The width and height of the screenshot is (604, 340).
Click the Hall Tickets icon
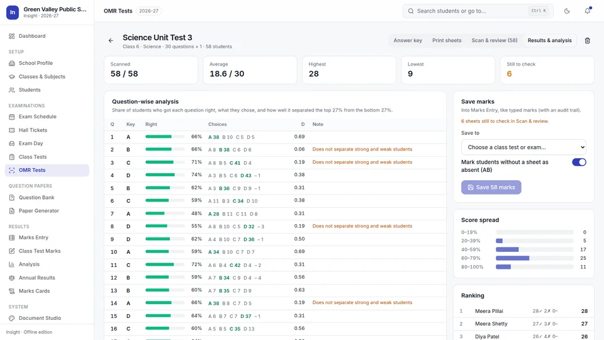(x=11, y=130)
